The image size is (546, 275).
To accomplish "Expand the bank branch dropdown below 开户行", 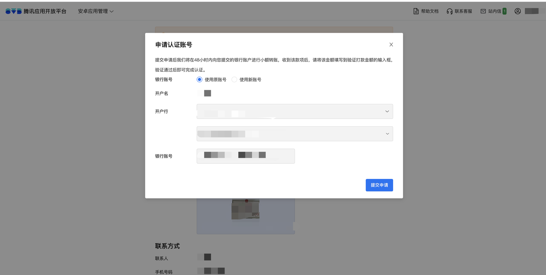I will coord(295,134).
